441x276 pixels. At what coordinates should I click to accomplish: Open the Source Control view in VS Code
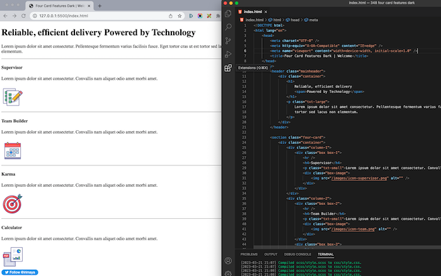228,41
